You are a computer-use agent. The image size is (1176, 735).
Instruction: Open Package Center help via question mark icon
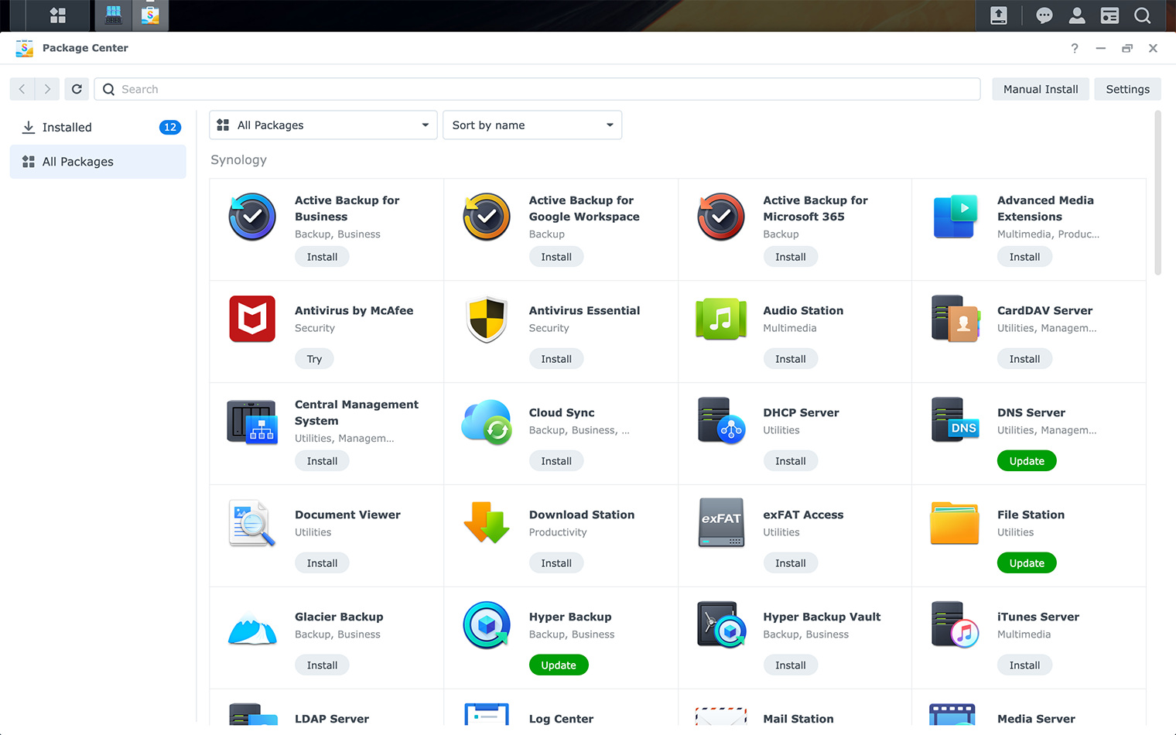[x=1074, y=48]
